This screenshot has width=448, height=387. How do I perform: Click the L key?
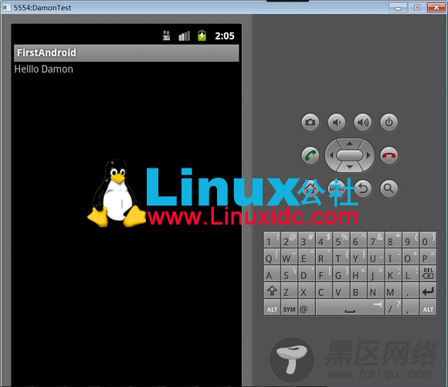[x=410, y=273]
